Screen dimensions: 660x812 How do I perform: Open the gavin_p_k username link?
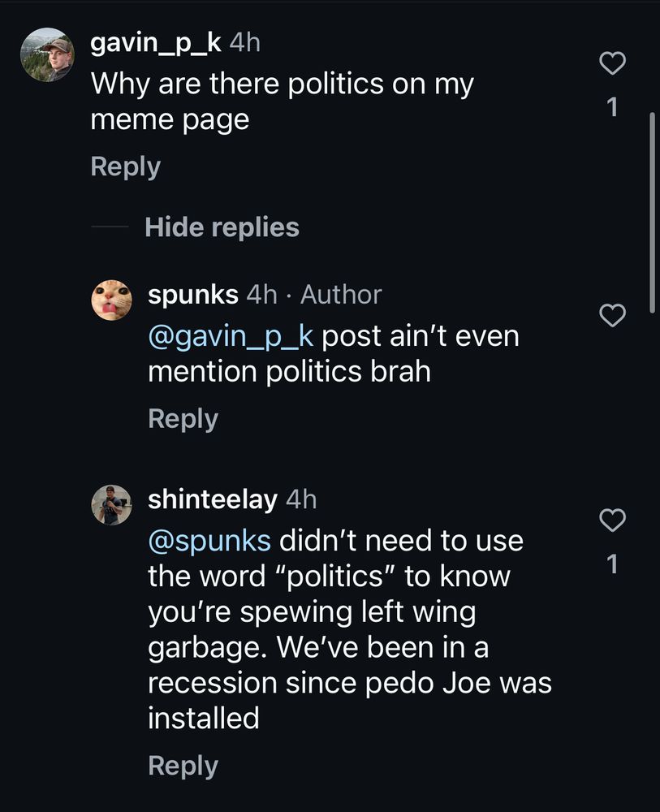(x=155, y=42)
